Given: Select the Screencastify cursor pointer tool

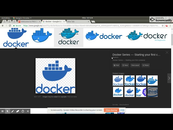Looking at the screenshot, I should click(x=8, y=111).
